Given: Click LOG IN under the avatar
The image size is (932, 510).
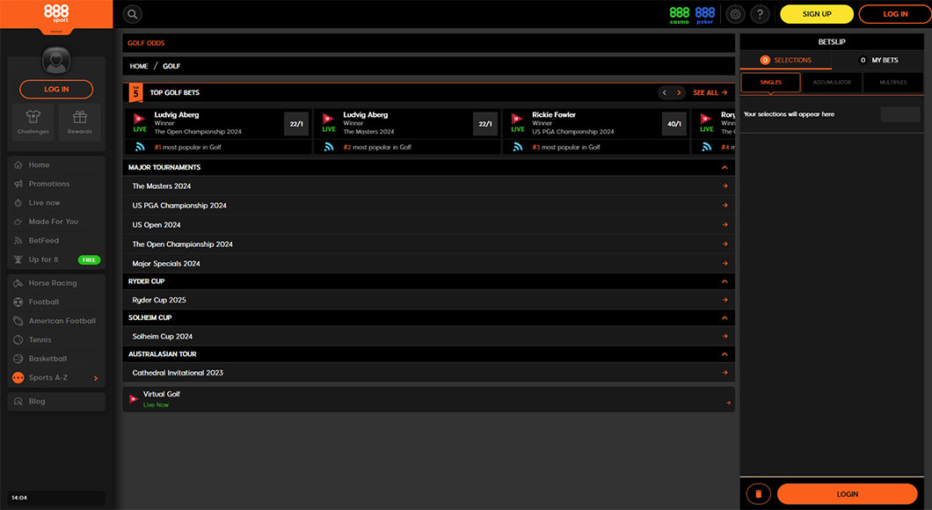Looking at the screenshot, I should tap(56, 89).
